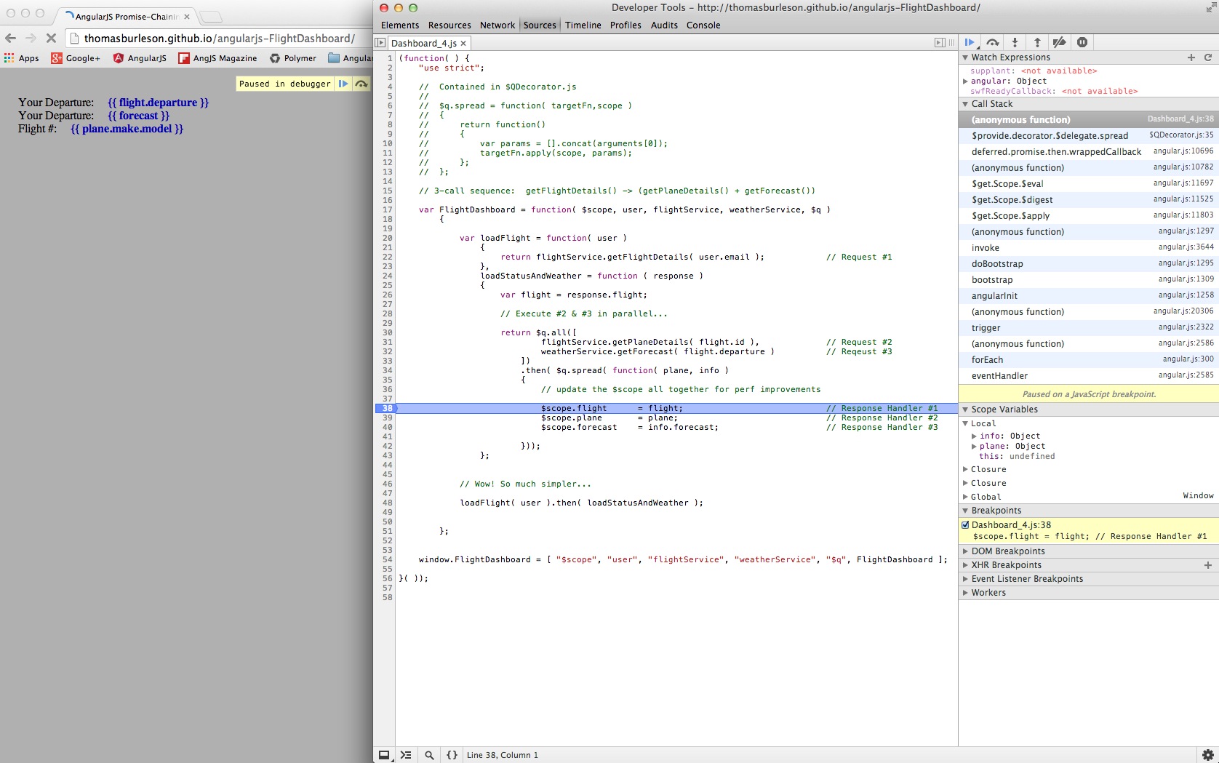1219x763 pixels.
Task: Uncheck the Dashboard_4.js:38 breakpoint checkbox
Action: pos(965,525)
